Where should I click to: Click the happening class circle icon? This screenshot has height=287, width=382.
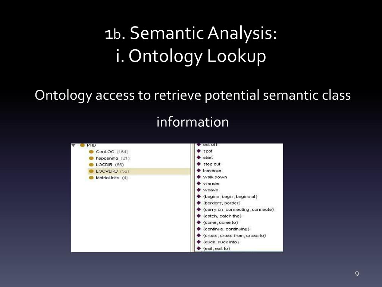point(91,158)
